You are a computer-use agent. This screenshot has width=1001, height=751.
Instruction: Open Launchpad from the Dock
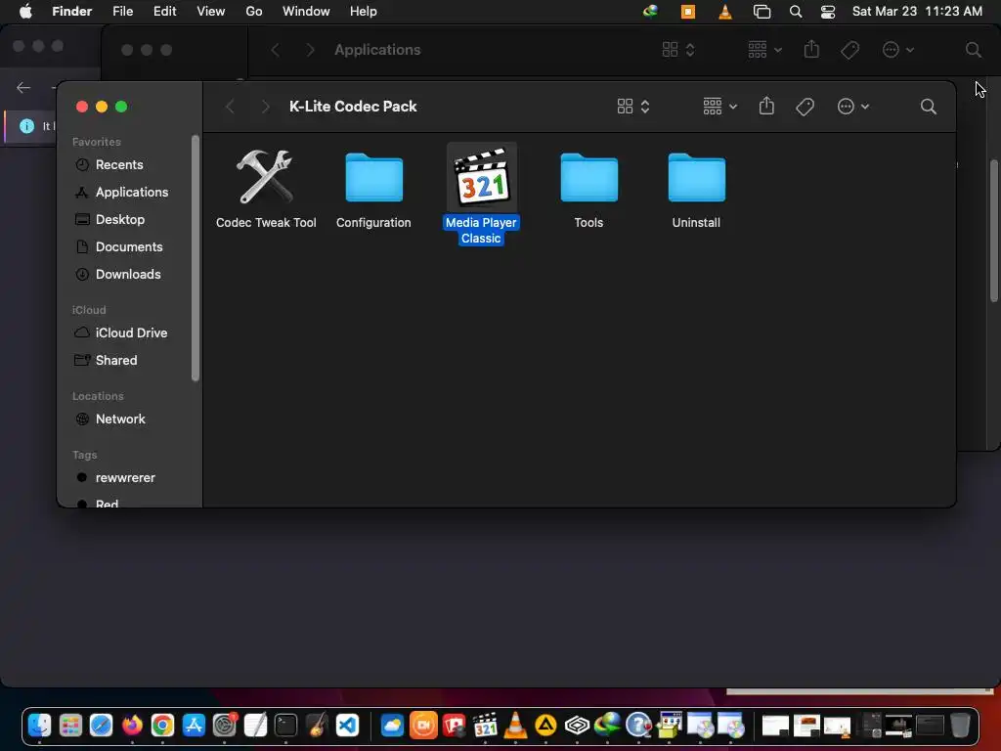point(70,726)
